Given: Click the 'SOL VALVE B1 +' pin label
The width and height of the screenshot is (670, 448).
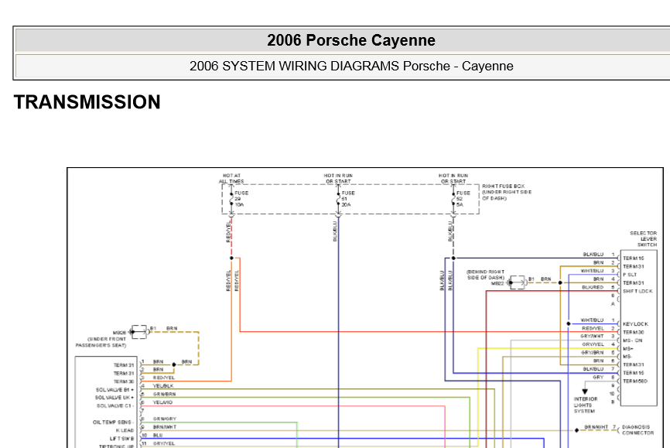Looking at the screenshot, I should (115, 389).
